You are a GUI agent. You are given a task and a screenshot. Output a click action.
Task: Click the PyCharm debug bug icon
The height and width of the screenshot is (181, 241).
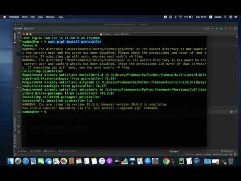[x=221, y=29]
